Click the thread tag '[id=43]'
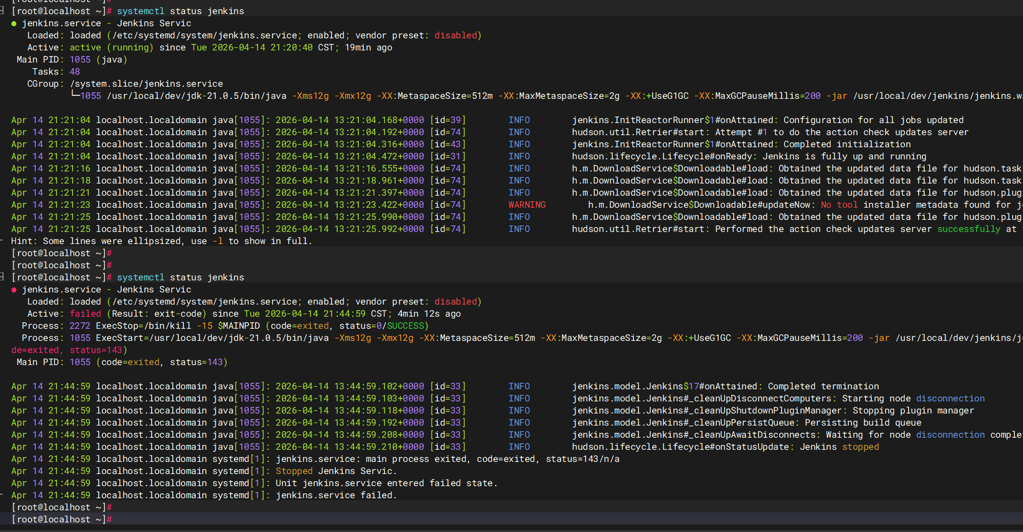1023x532 pixels. click(448, 144)
